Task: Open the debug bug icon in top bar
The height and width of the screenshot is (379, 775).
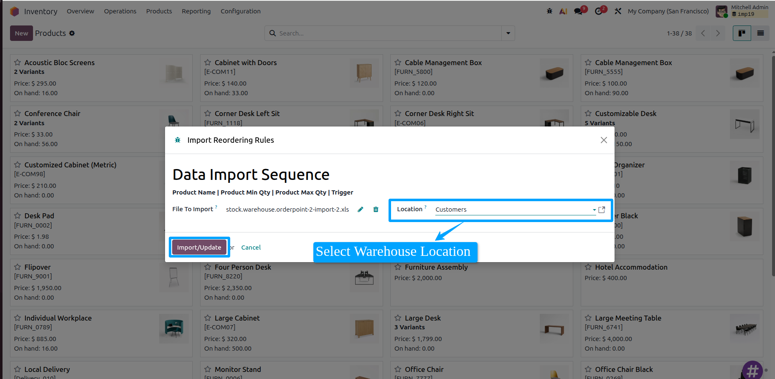Action: tap(549, 11)
